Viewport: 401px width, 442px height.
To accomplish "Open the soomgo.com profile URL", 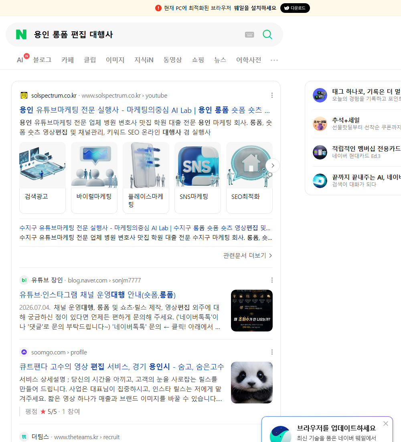I will coord(59,352).
